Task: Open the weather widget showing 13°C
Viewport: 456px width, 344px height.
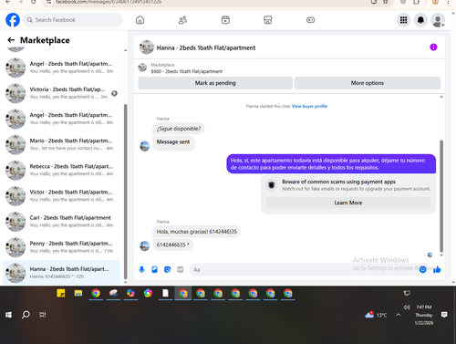Action: 376,315
